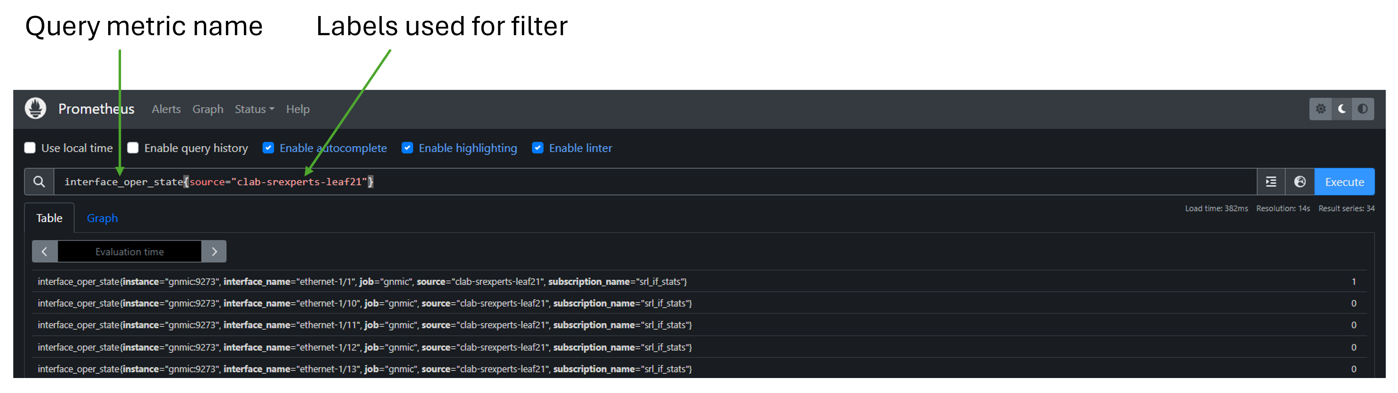Screen dimensions: 1398x393
Task: Open Alerts in the navbar
Action: point(166,109)
